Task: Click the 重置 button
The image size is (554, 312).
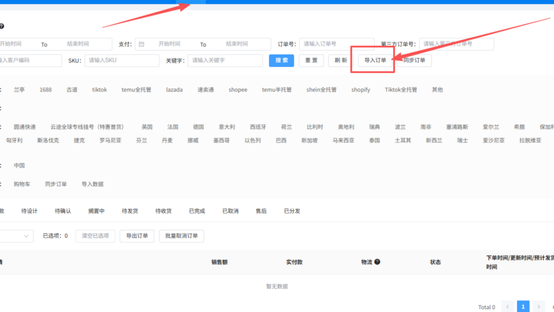Action: [x=311, y=60]
